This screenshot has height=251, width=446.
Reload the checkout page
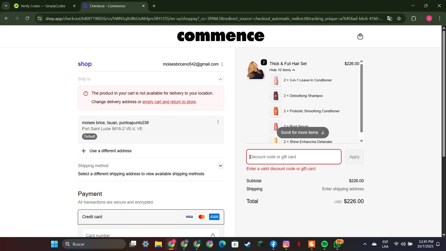[x=27, y=18]
